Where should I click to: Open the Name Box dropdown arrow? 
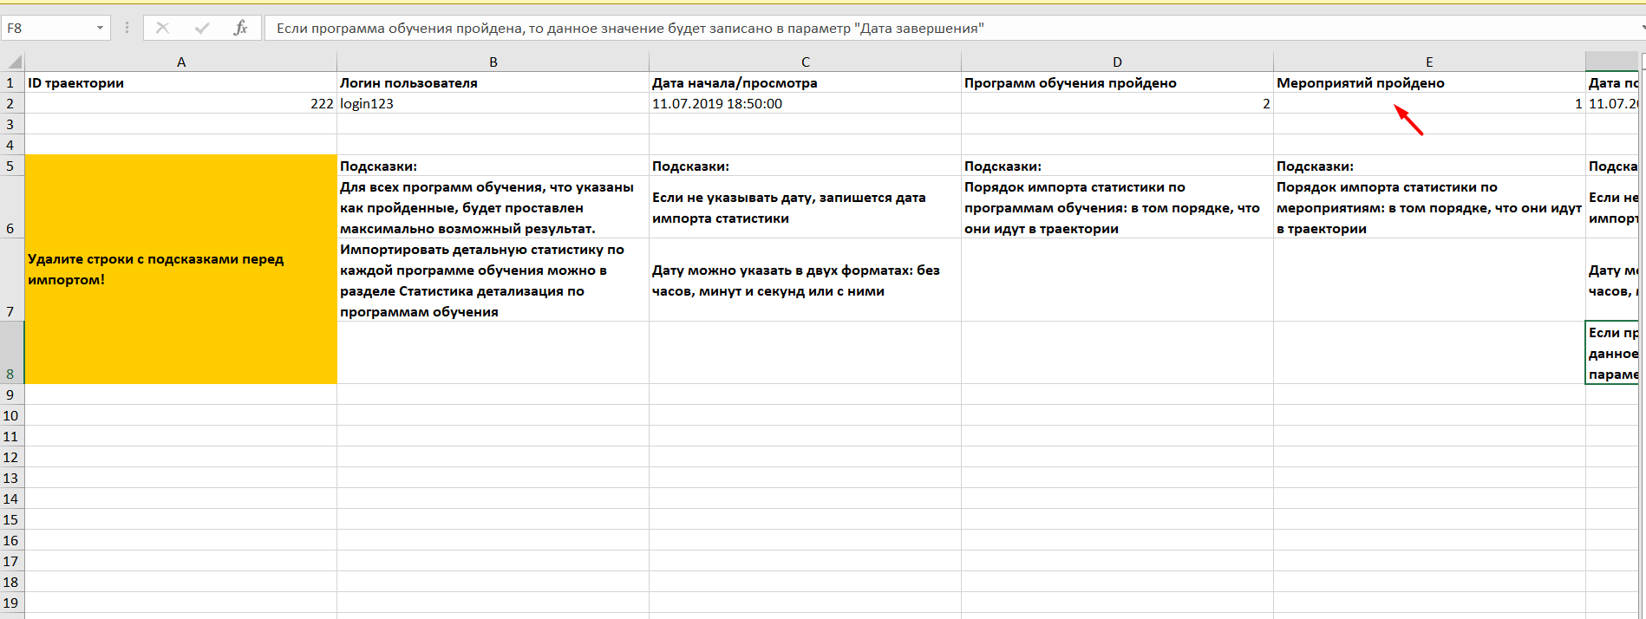[100, 29]
